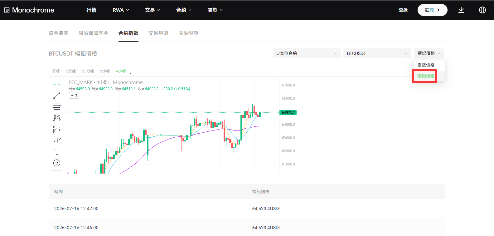
Task: Click the +330.2 (+0.51%) change value
Action: click(x=176, y=89)
